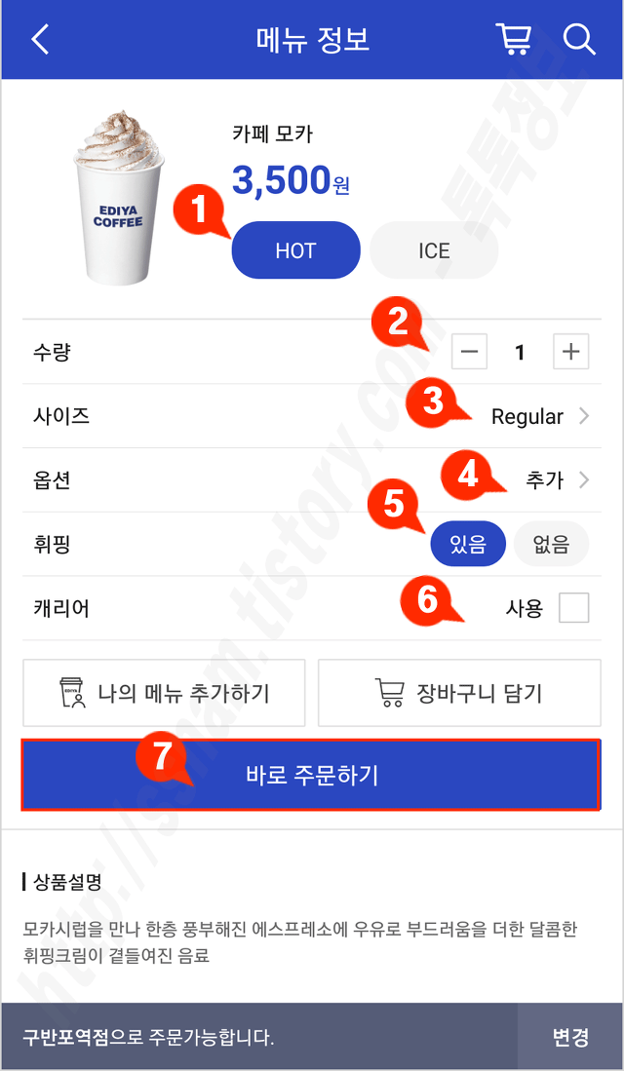Choose 있음 for whipping cream

coord(467,544)
